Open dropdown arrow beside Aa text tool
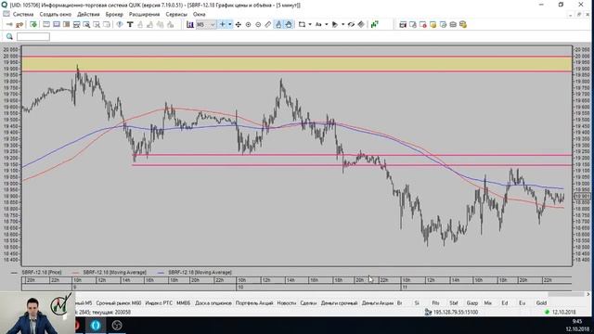The height and width of the screenshot is (334, 594). pos(327,25)
